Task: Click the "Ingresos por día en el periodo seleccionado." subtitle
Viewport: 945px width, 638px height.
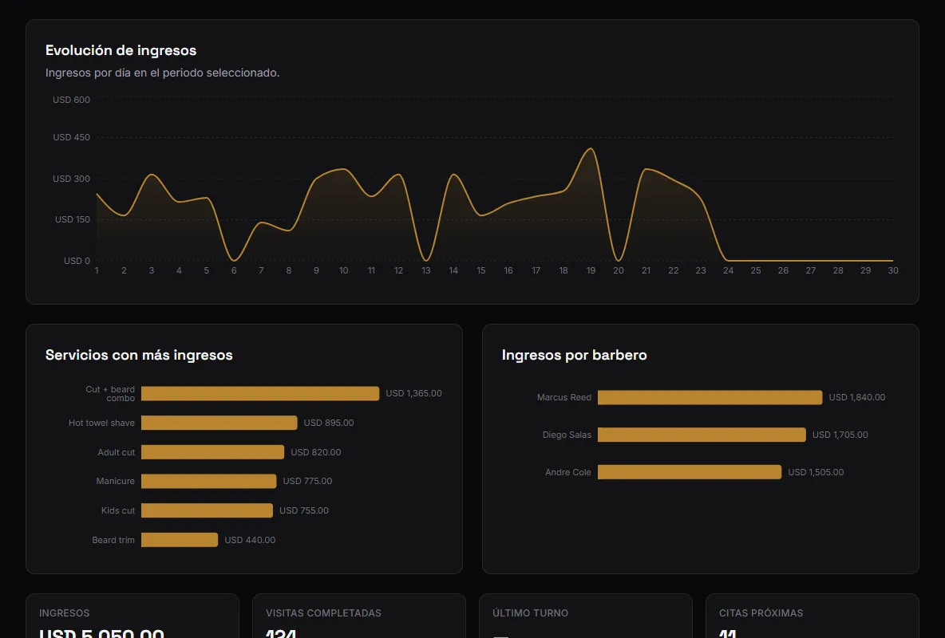Action: pos(163,73)
